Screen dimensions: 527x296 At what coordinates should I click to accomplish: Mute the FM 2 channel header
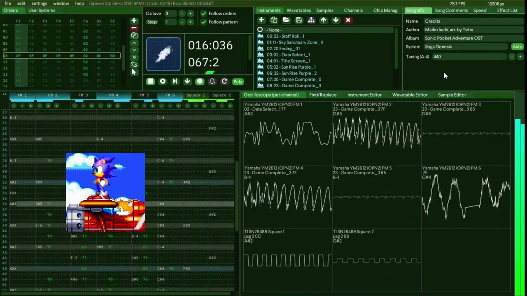pos(53,95)
